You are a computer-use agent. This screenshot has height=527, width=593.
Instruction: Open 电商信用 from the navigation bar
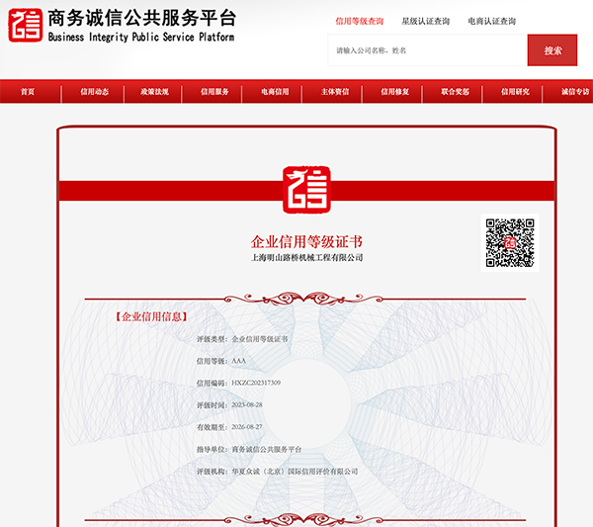275,92
